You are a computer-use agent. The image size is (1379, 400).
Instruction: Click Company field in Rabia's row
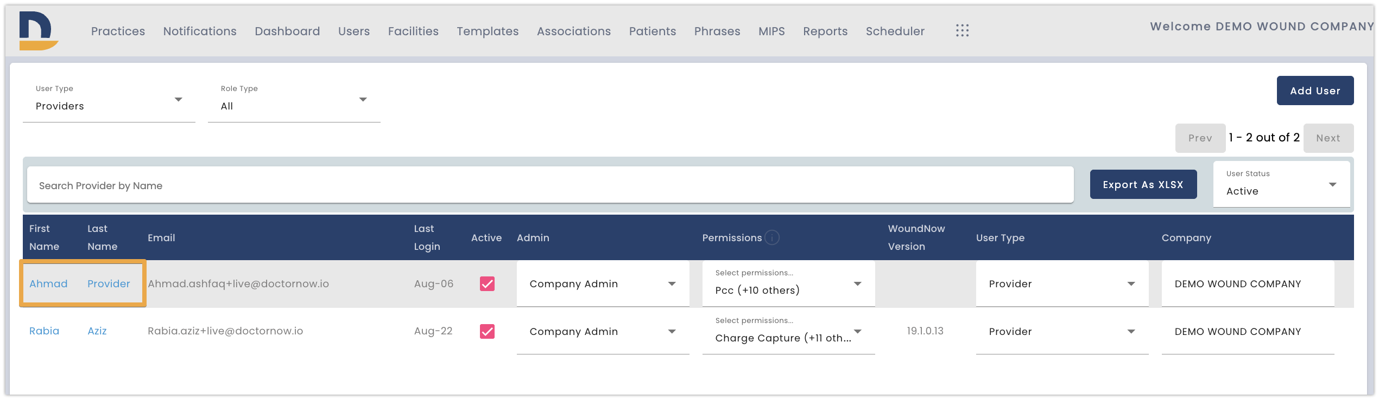coord(1248,332)
